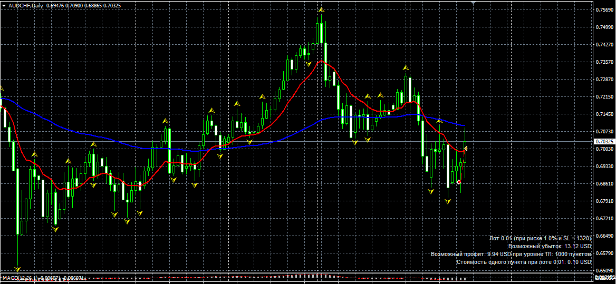Click the open value 0.69476 in the header
Image resolution: width=616 pixels, height=284 pixels.
(54, 5)
